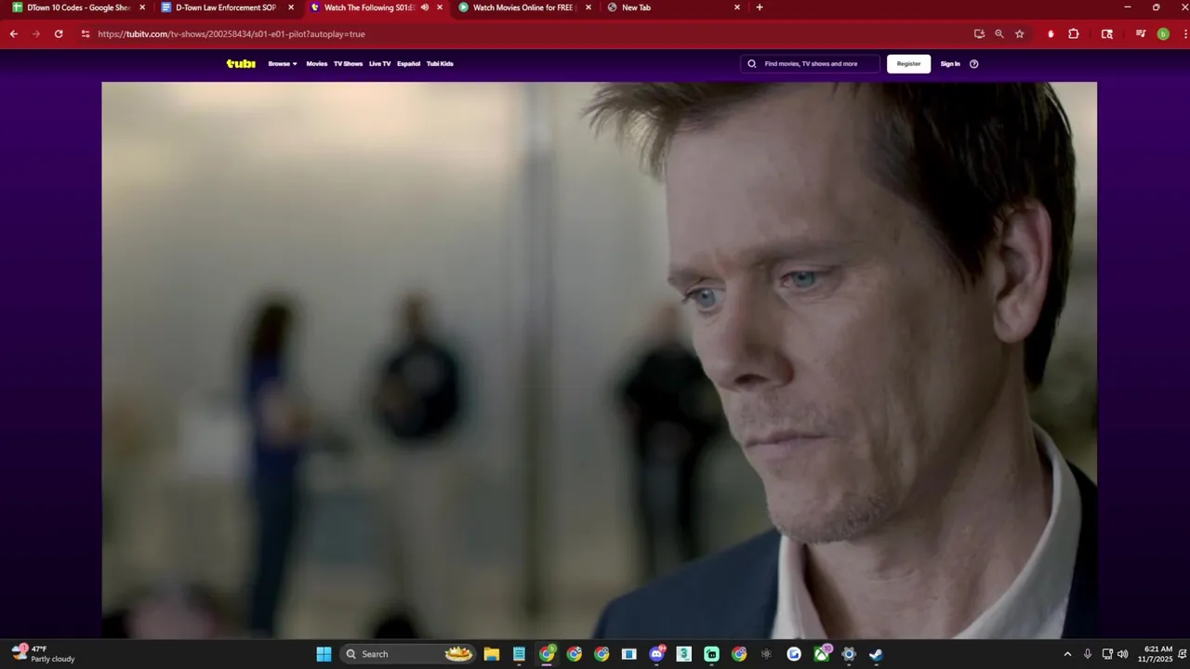Close the DTown 10 Codes tab

pyautogui.click(x=142, y=7)
